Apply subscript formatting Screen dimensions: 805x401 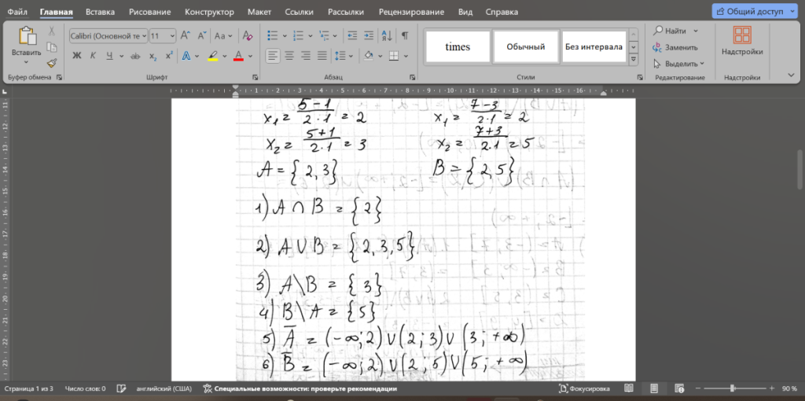click(153, 56)
